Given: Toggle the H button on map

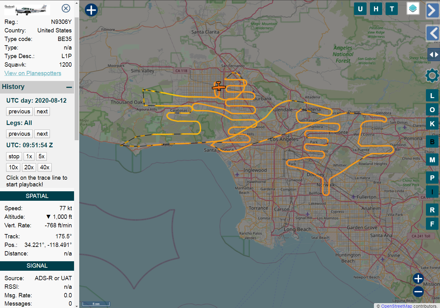Looking at the screenshot, I should click(x=376, y=9).
